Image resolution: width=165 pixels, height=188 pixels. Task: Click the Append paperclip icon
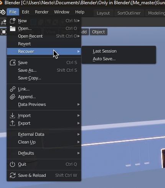pos(13,97)
